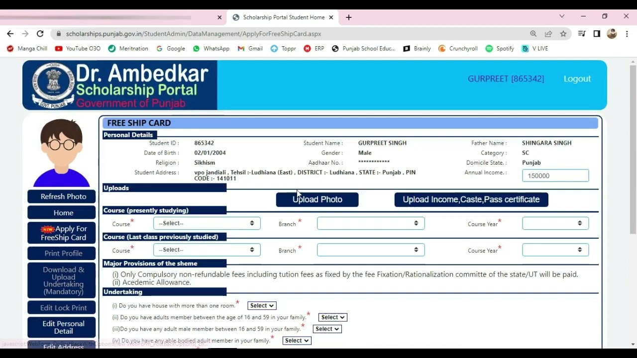Open the media control icon
This screenshot has width=637, height=358.
[x=582, y=34]
